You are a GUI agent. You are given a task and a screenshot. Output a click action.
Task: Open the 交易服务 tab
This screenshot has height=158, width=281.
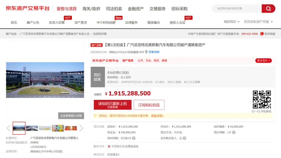click(x=157, y=9)
